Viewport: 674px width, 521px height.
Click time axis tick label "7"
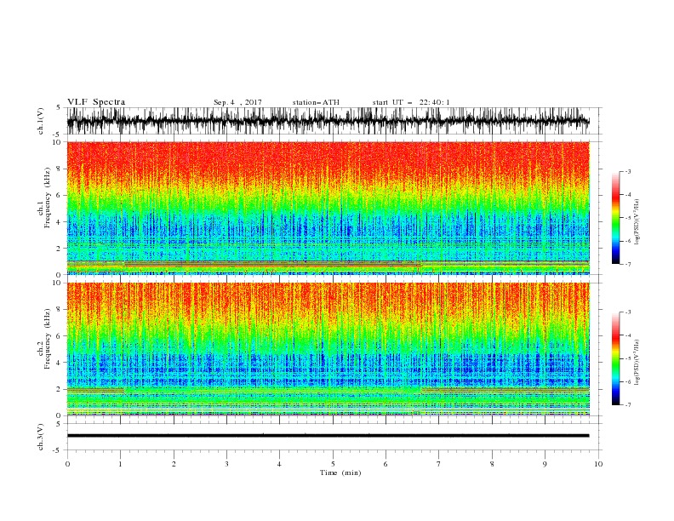(439, 464)
